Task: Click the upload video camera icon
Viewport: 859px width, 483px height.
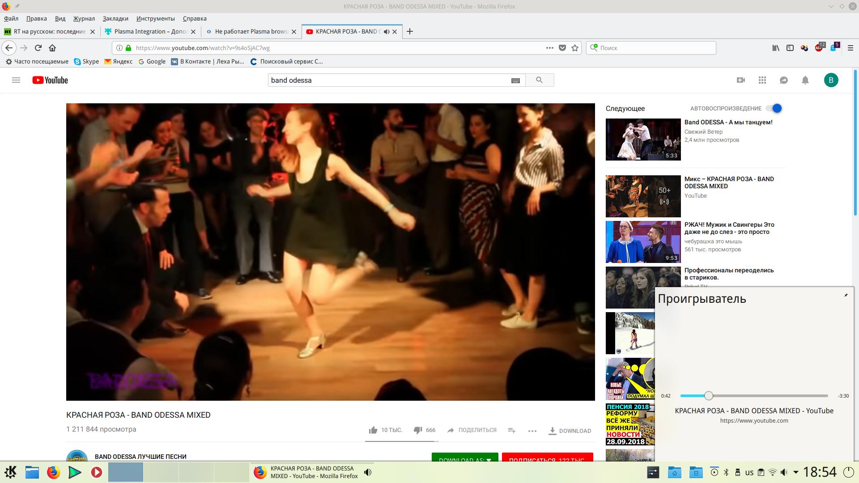Action: (x=741, y=80)
